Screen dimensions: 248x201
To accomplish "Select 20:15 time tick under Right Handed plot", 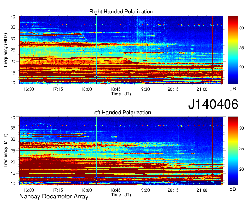I will tap(173, 89).
